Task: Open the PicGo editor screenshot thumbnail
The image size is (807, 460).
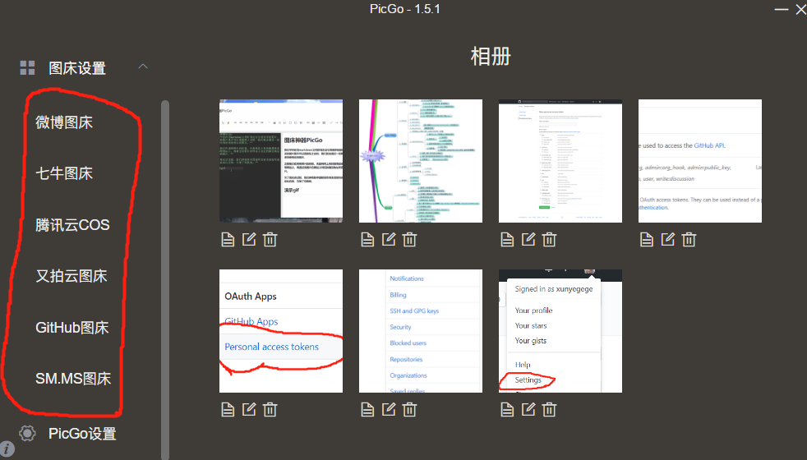Action: (281, 161)
